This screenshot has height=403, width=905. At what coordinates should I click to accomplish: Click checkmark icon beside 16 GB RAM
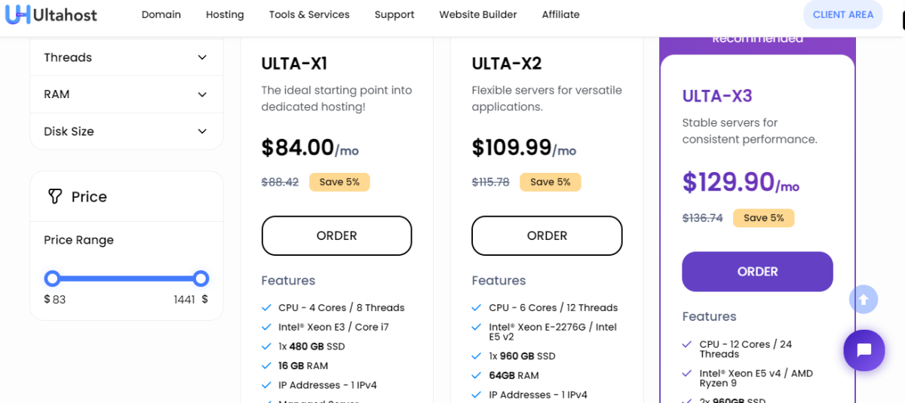click(266, 366)
